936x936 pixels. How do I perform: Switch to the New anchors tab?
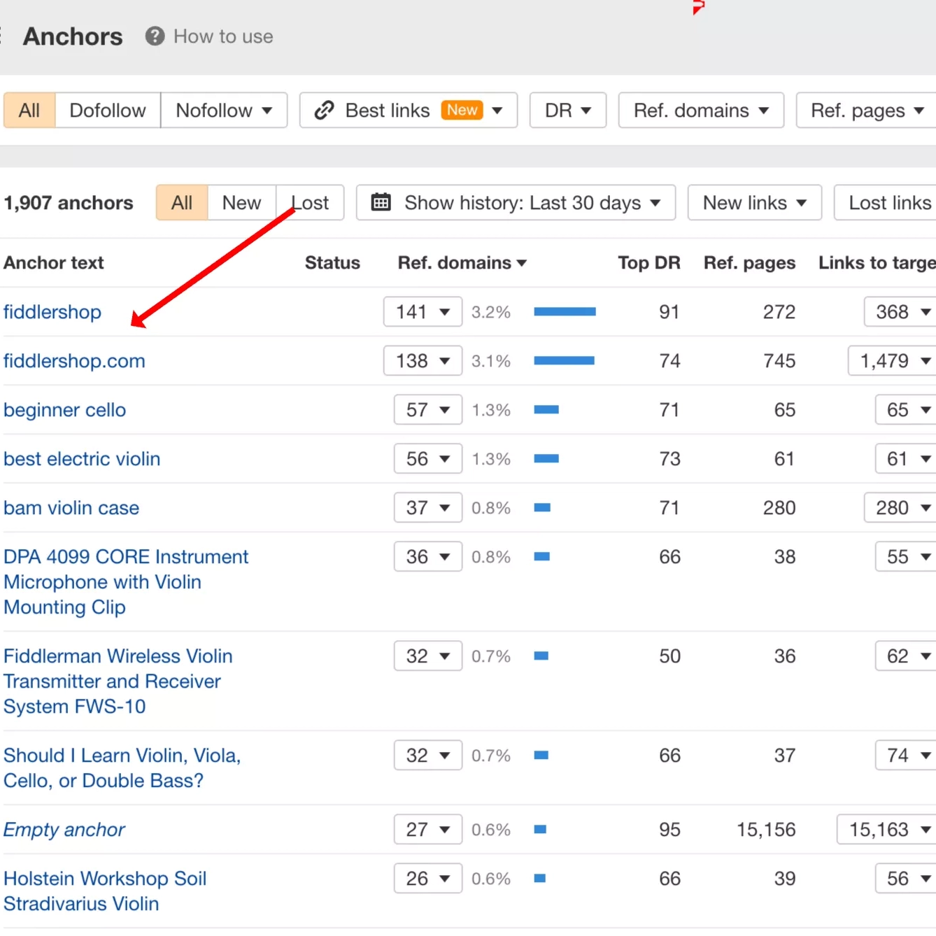(241, 203)
